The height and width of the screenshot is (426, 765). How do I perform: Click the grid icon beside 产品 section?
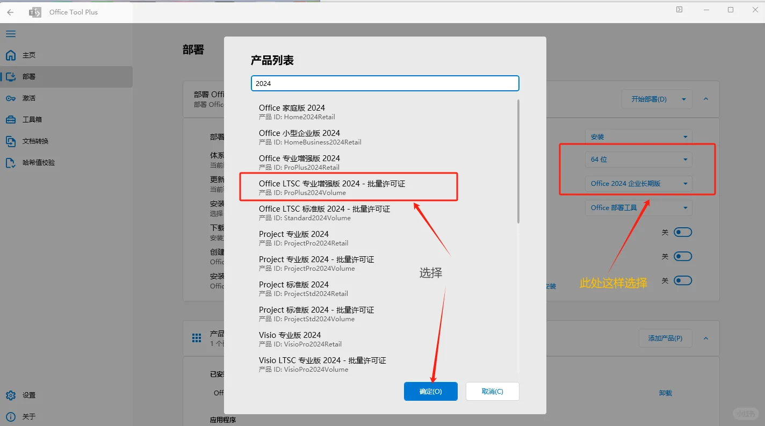tap(197, 337)
